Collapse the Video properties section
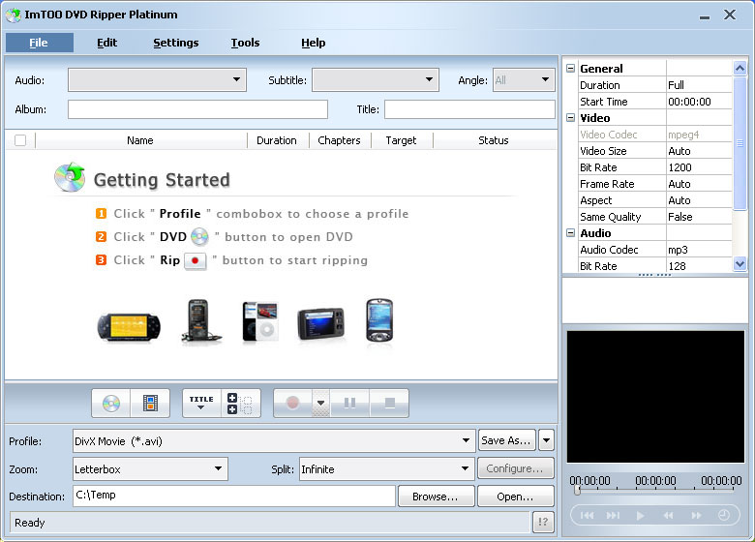The width and height of the screenshot is (755, 542). pos(571,118)
